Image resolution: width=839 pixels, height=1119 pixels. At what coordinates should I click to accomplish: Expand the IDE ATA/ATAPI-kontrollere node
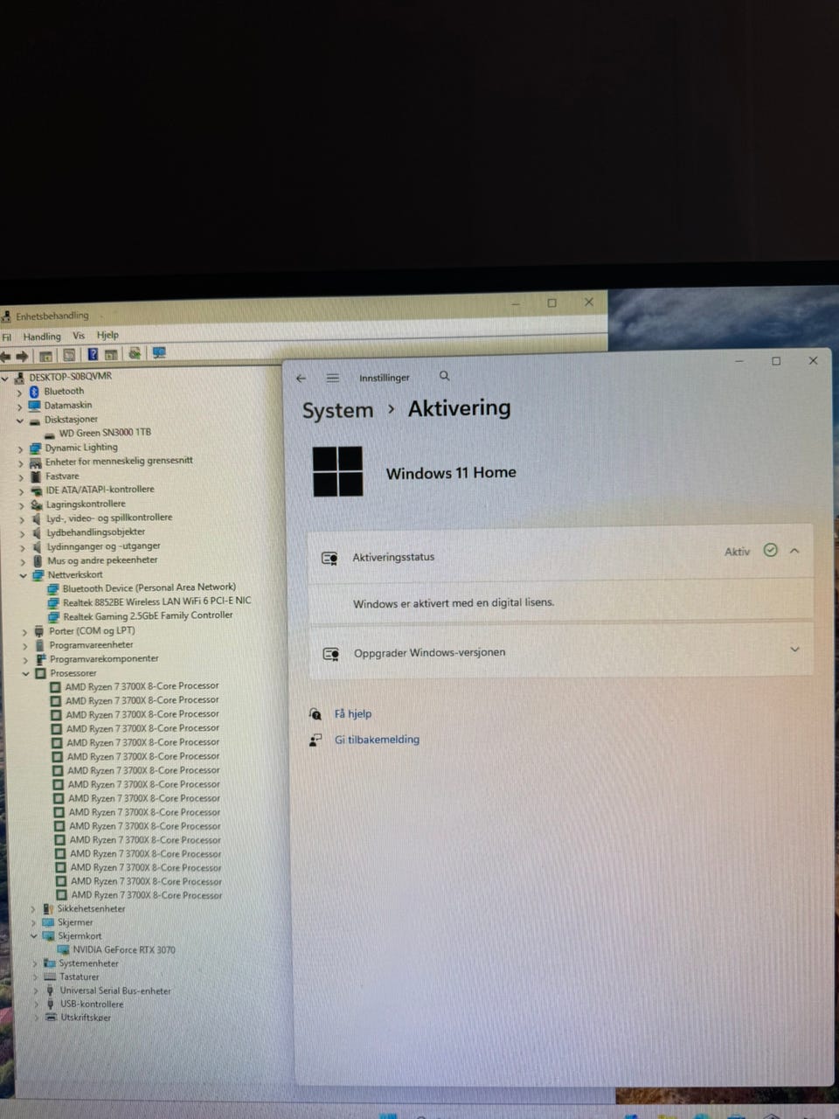[x=22, y=491]
